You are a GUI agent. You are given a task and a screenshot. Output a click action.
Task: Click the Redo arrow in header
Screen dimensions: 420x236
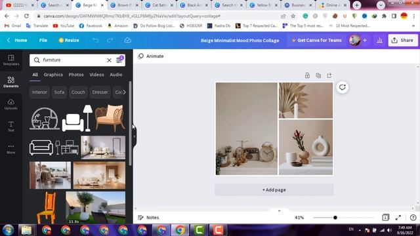point(110,41)
